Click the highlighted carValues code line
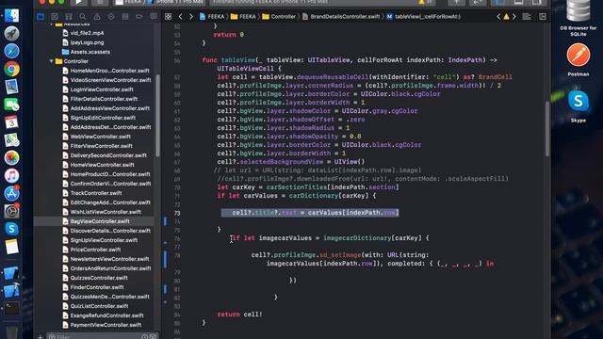This screenshot has width=603, height=339. click(x=310, y=213)
